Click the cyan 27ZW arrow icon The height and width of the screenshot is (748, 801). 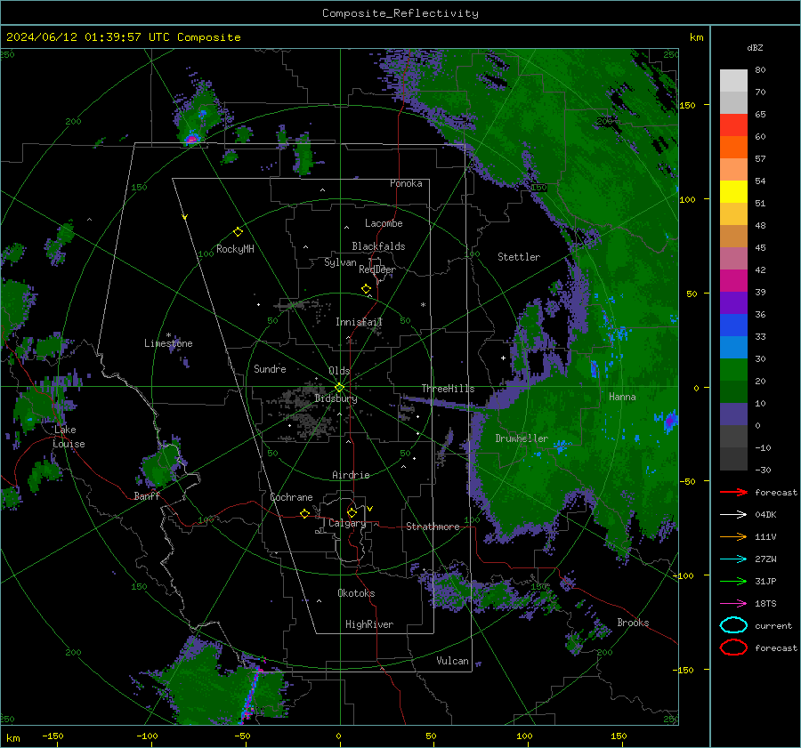pyautogui.click(x=733, y=559)
